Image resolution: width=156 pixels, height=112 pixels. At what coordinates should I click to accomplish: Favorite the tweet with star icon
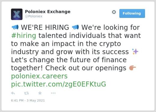40,93
